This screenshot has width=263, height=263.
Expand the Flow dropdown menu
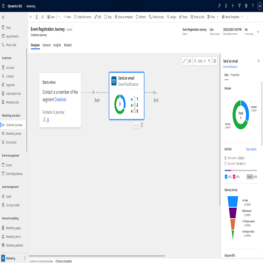coord(217,17)
